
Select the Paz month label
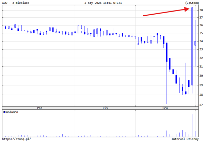(39, 108)
